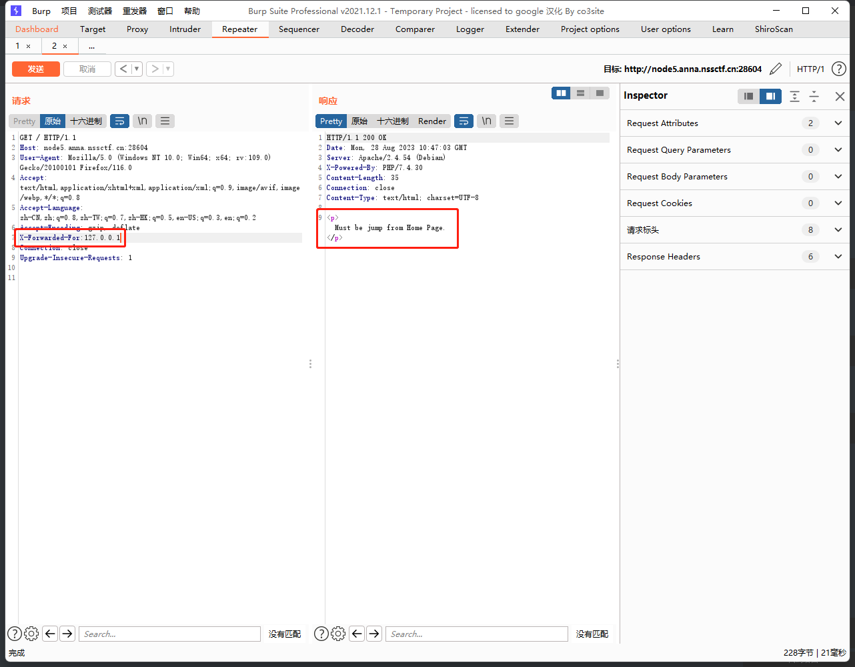Open the 帮助 menu
Image resolution: width=855 pixels, height=667 pixels.
(192, 11)
